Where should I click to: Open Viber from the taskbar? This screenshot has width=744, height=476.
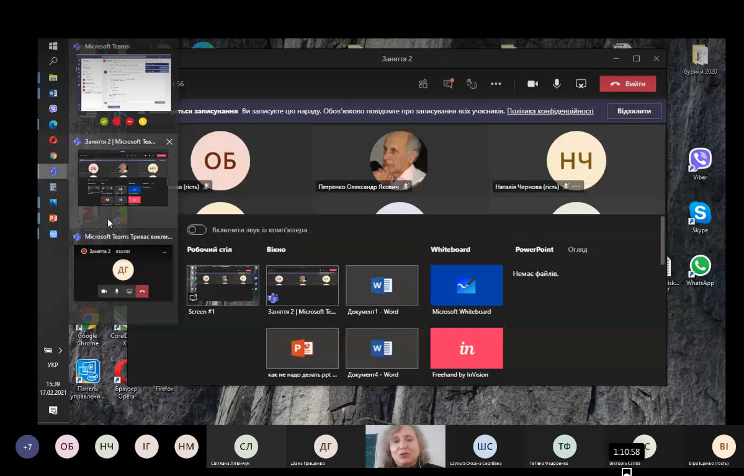pos(53,108)
